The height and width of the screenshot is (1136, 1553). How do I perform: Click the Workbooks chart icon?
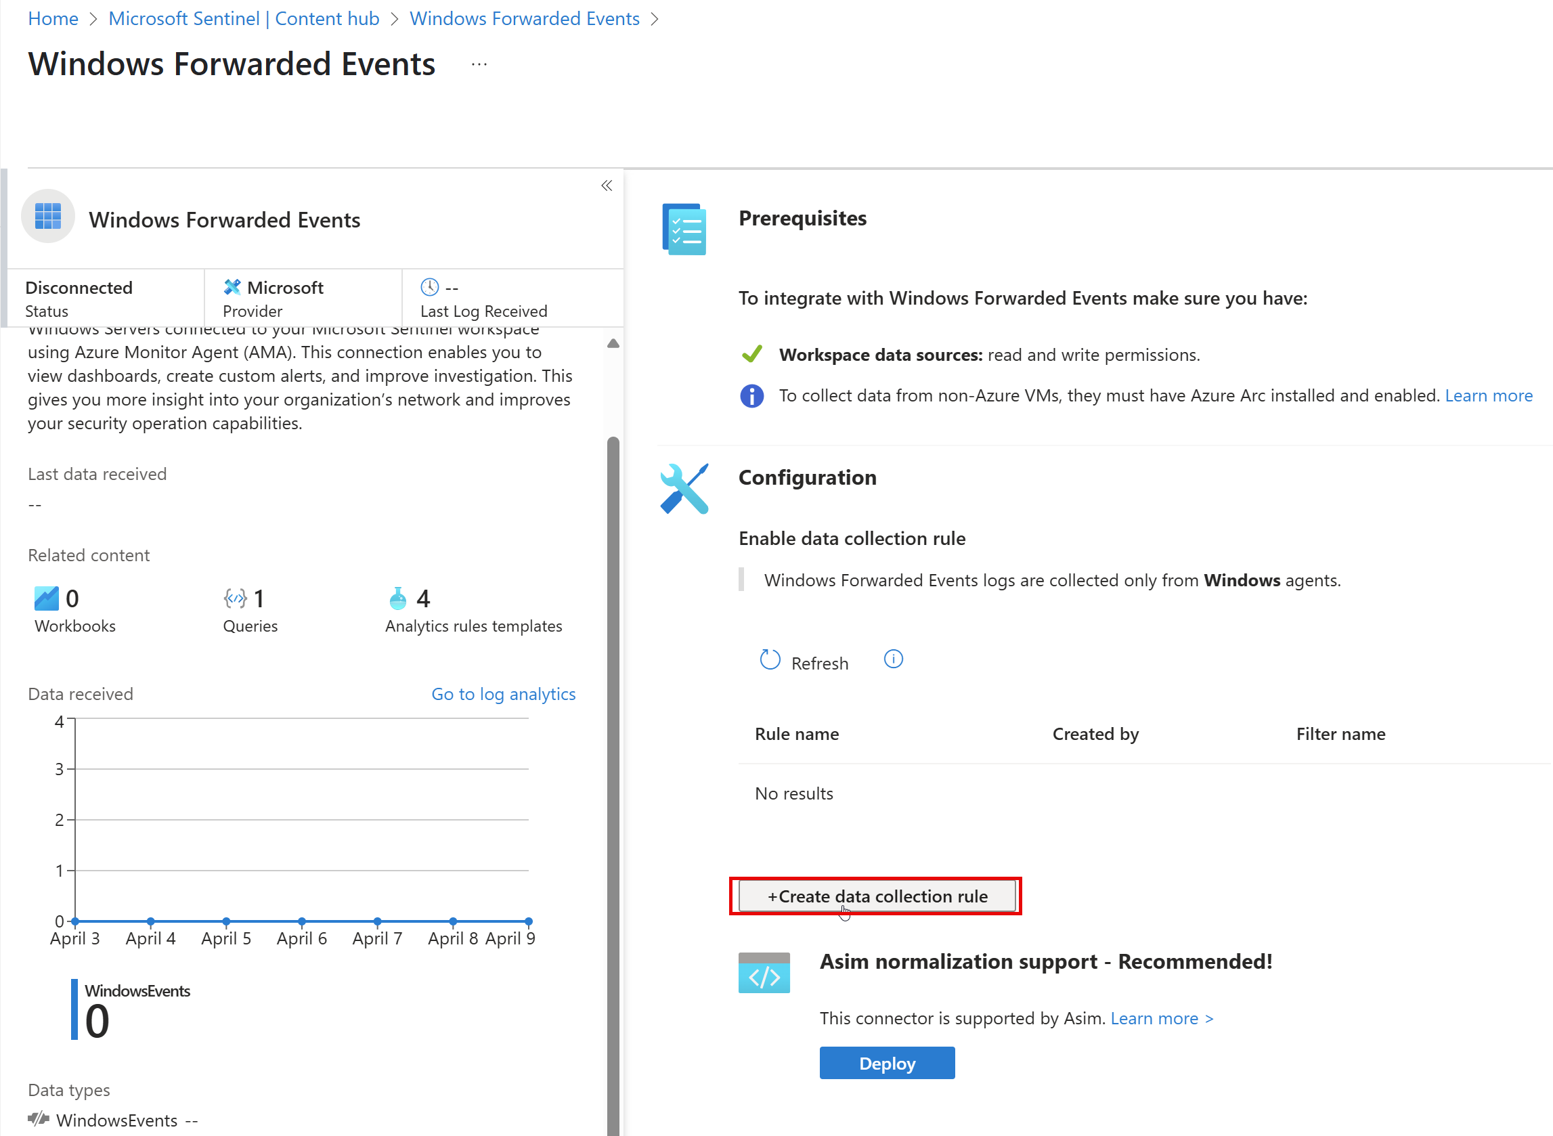tap(46, 598)
